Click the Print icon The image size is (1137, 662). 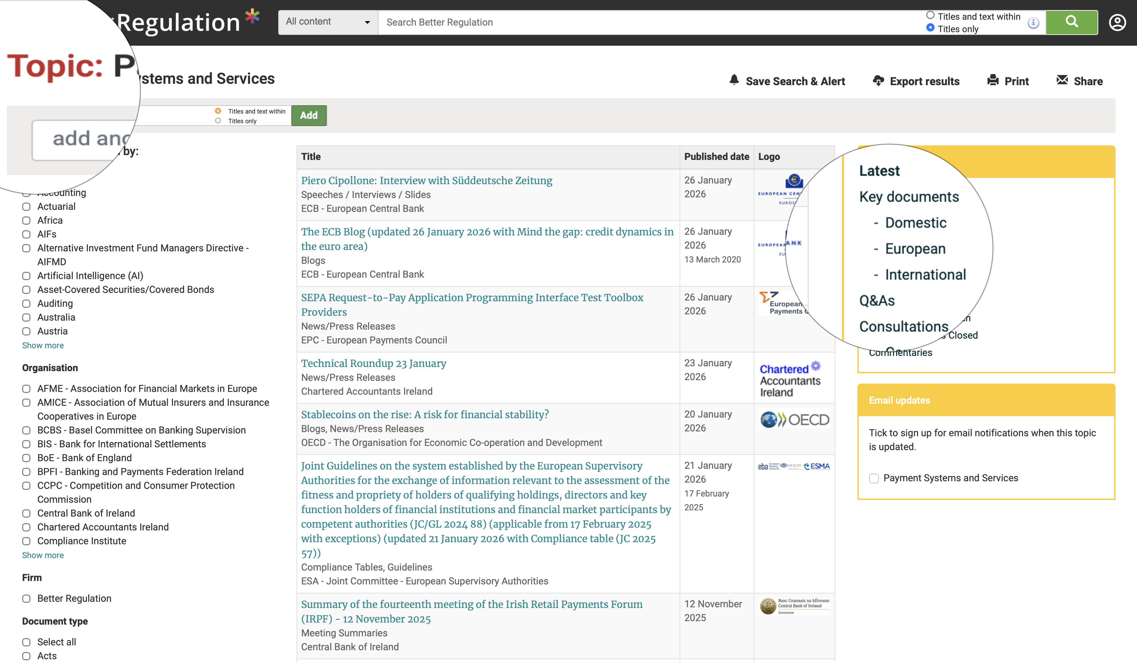point(993,80)
